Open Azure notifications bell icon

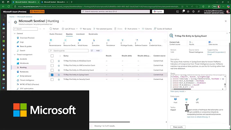pyautogui.click(x=183, y=11)
